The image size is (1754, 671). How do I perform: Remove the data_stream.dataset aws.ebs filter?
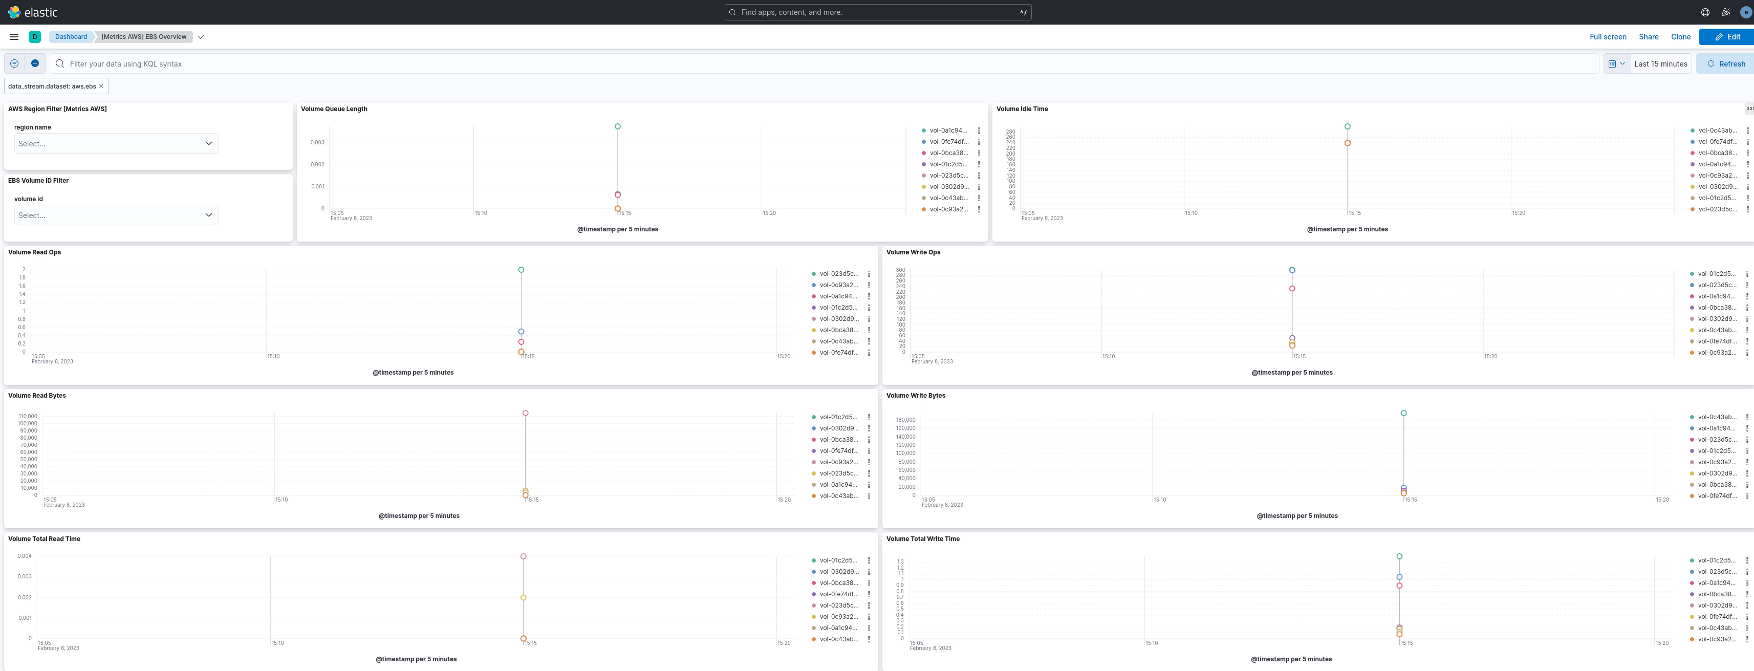pyautogui.click(x=101, y=86)
